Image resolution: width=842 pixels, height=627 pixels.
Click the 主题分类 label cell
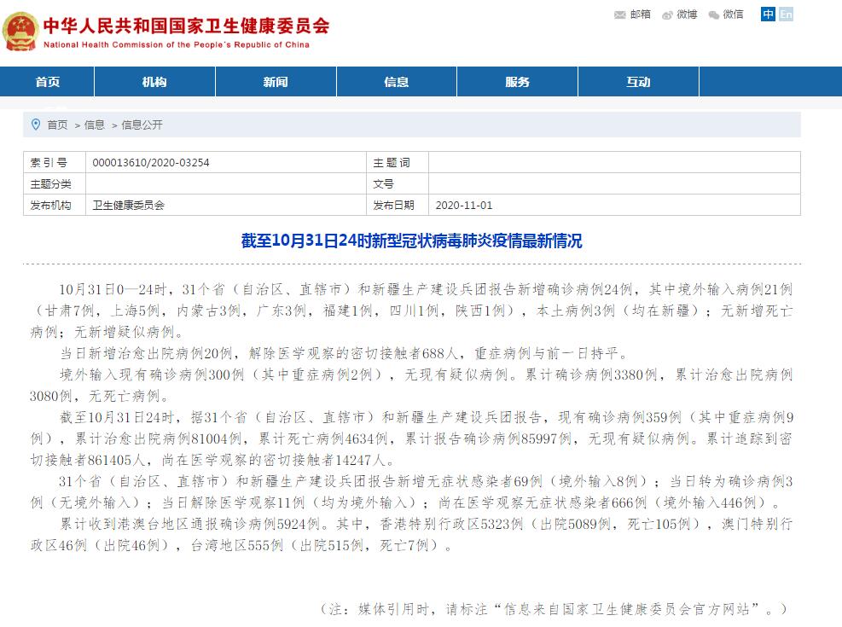[x=55, y=184]
